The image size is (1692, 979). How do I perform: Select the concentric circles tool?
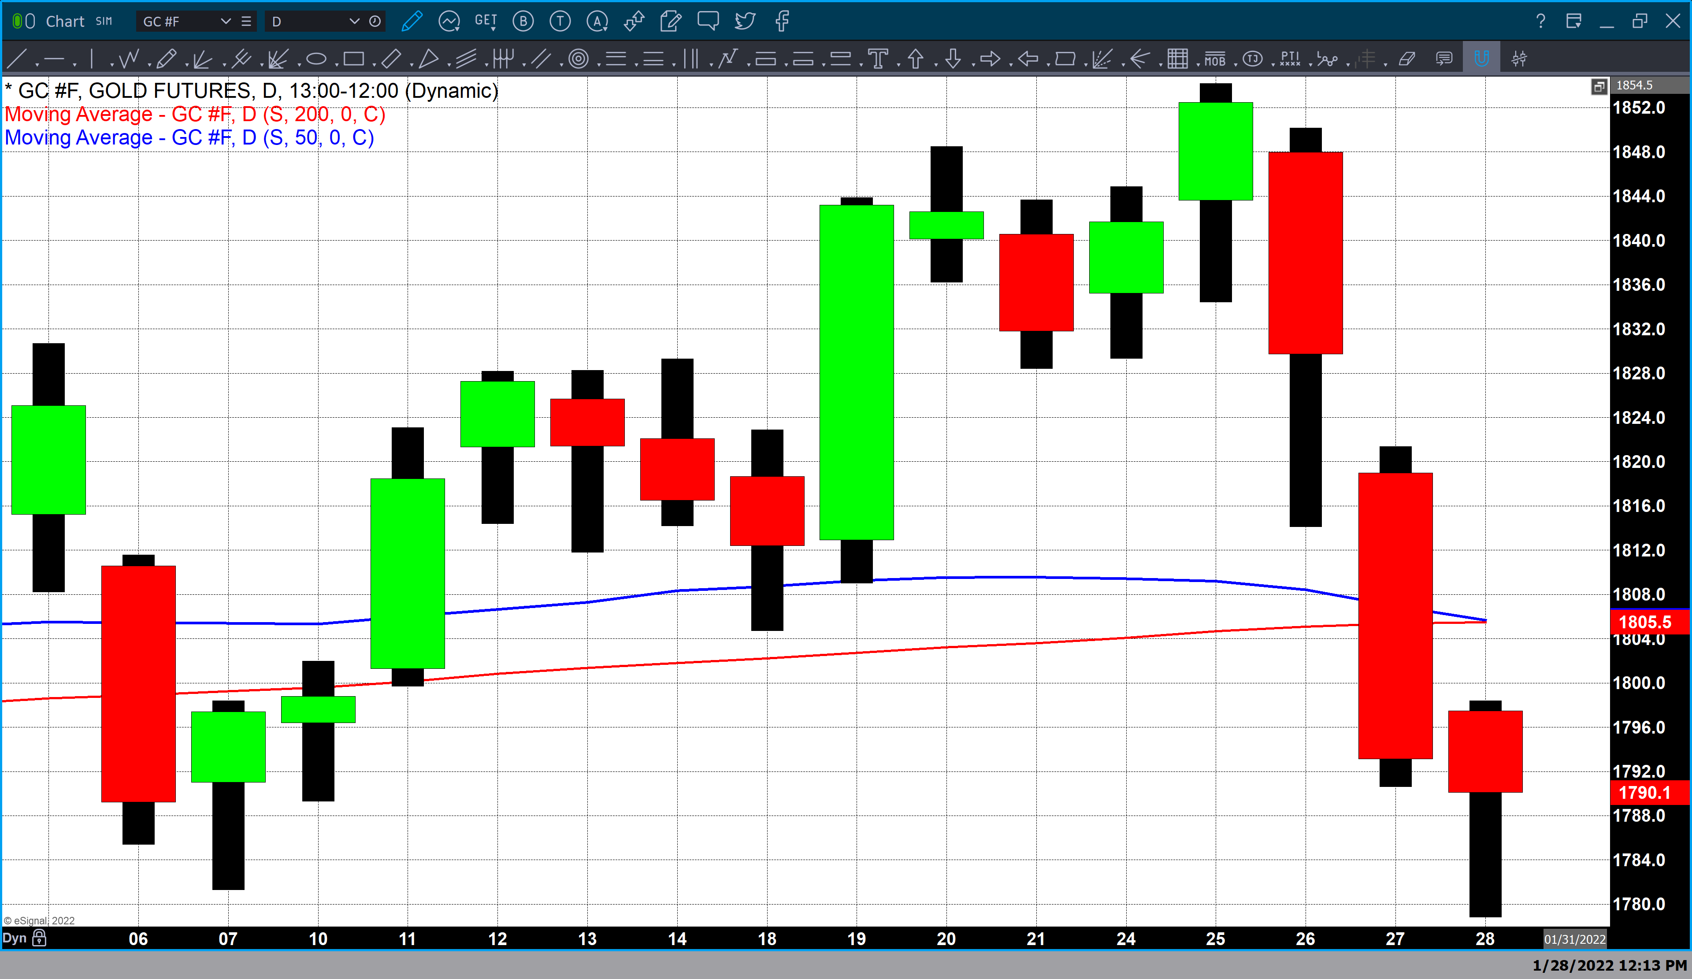pyautogui.click(x=578, y=59)
